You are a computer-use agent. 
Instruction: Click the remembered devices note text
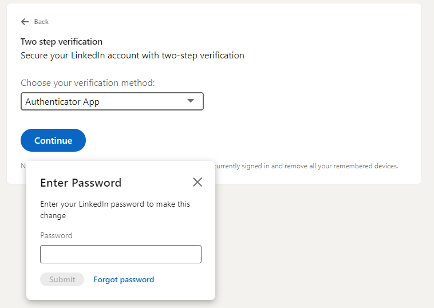306,166
